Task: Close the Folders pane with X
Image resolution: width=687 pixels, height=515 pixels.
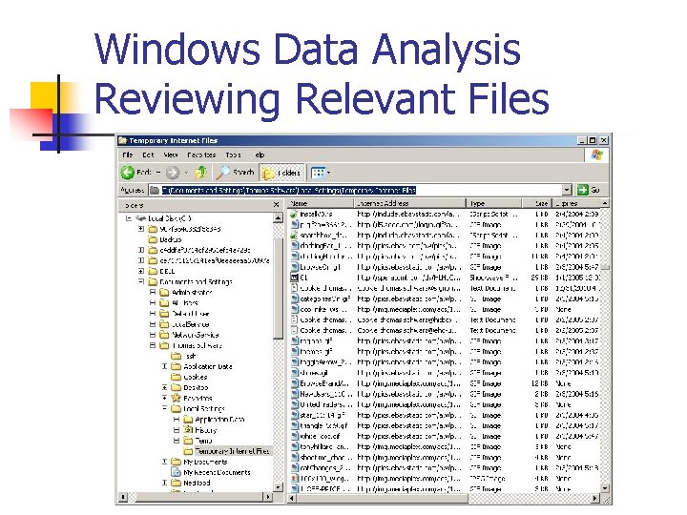Action: pyautogui.click(x=276, y=204)
